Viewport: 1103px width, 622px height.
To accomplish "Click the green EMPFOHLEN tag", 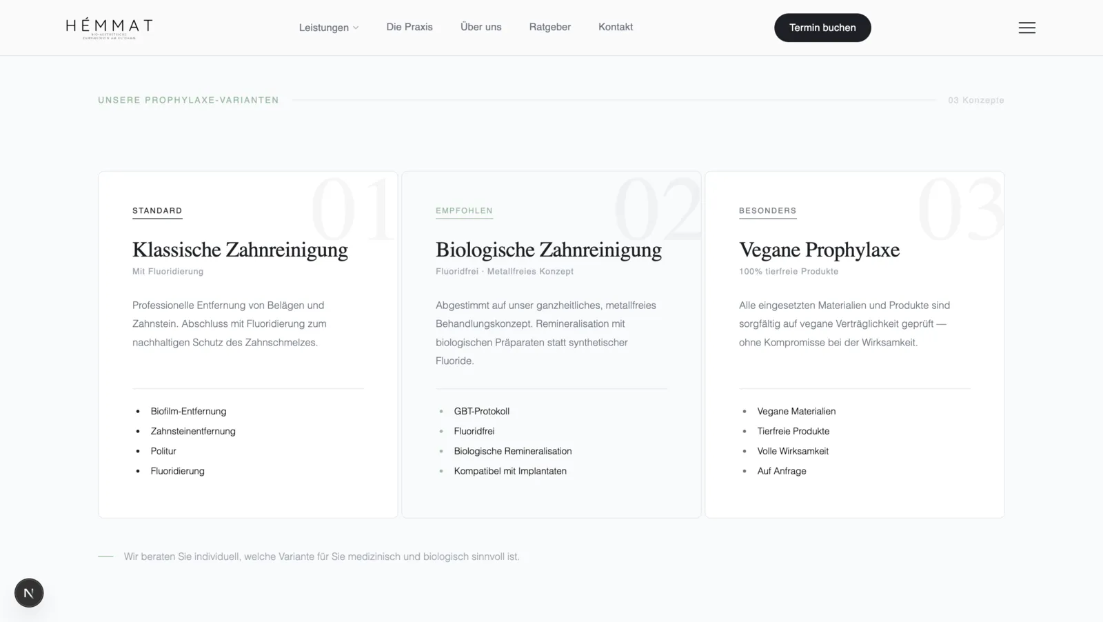I will click(x=464, y=211).
